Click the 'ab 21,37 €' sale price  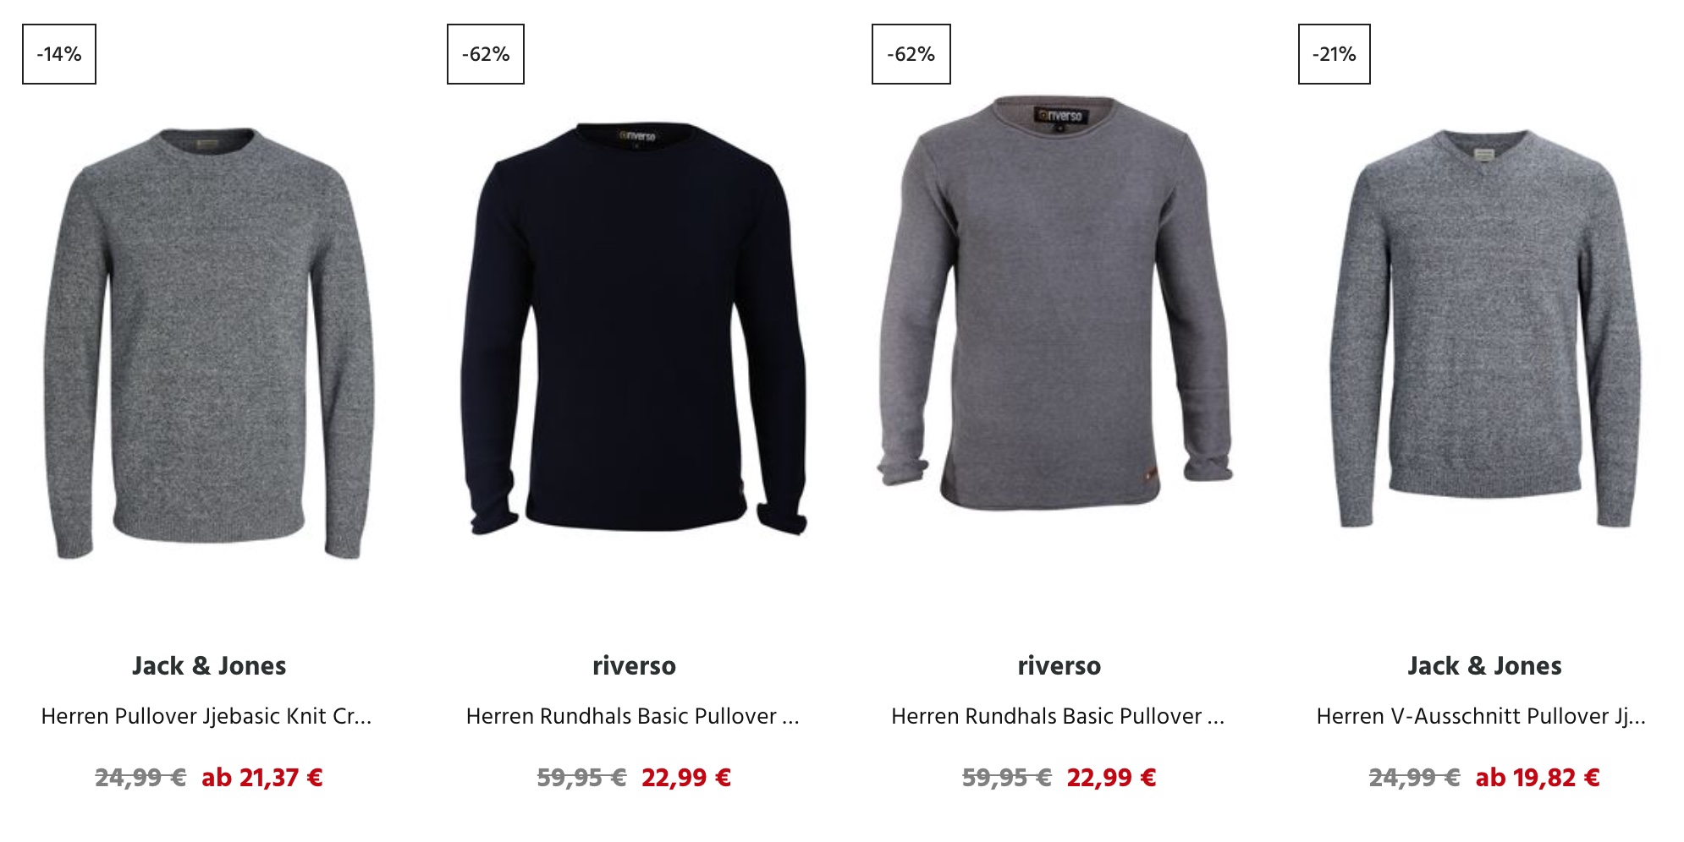coord(262,778)
